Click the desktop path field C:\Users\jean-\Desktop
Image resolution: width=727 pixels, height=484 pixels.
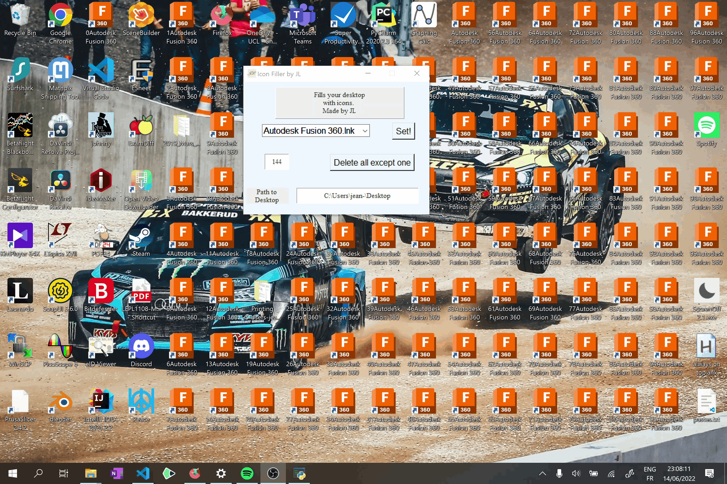(357, 196)
